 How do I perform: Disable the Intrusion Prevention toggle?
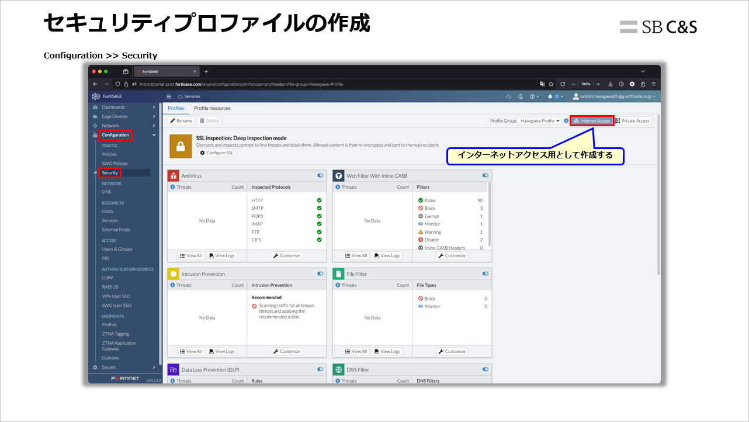coord(320,274)
